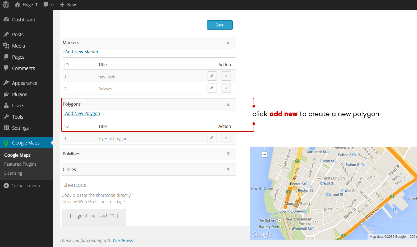Screen dimensions: 417x247
Task: Click Trinity Church marker on map
Action: click(x=319, y=178)
